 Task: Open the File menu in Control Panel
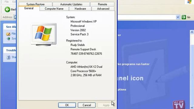point(6,2)
